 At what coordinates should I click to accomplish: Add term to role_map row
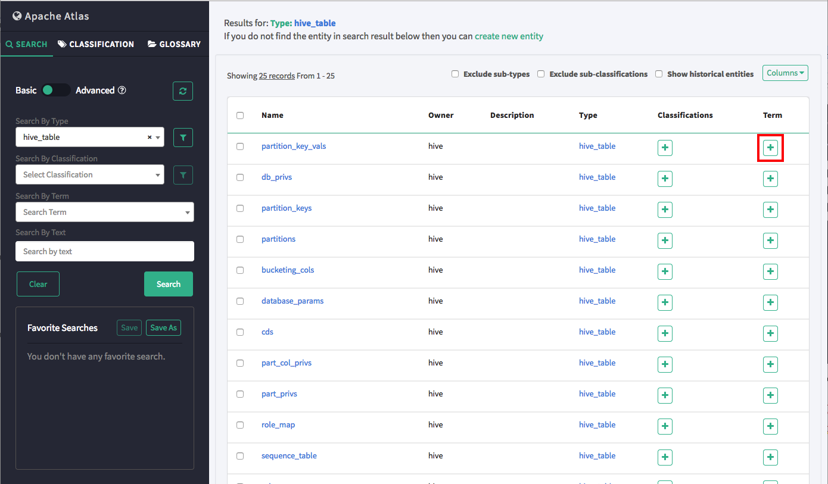pos(770,426)
